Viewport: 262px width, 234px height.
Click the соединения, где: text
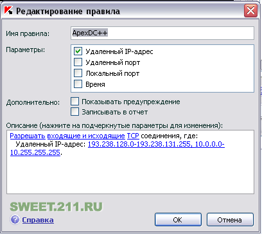(170, 136)
